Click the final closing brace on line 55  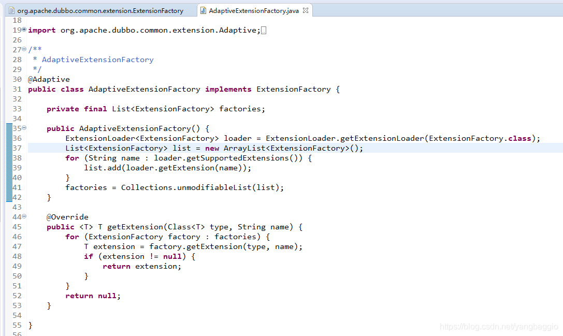[x=30, y=326]
